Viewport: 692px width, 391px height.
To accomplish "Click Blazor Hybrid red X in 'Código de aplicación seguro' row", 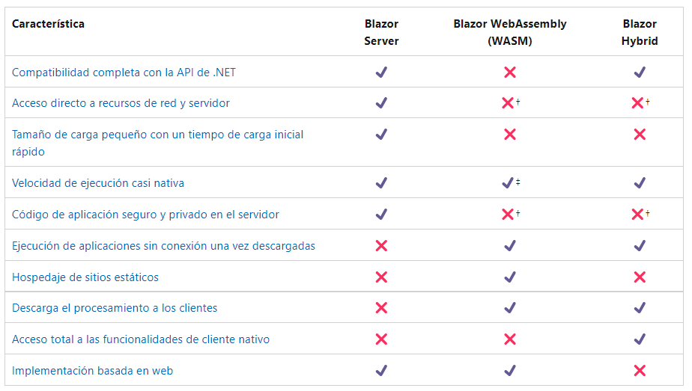I will point(637,215).
